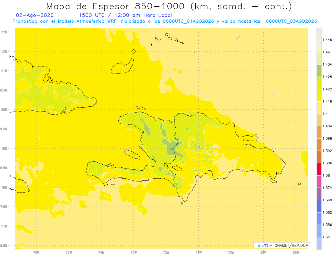332x256 pixels.
Task: Click the '1500 UTC / 12:00 am Hora Local' text
Action: [125, 15]
